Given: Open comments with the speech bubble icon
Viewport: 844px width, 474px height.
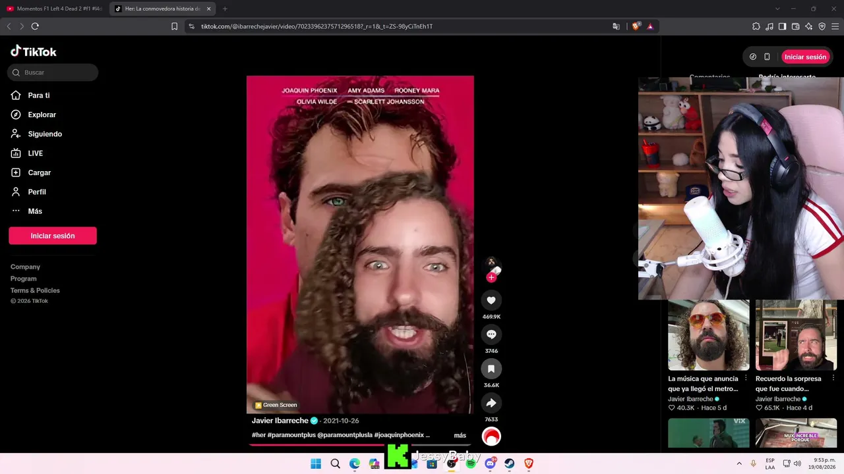Looking at the screenshot, I should pos(491,334).
